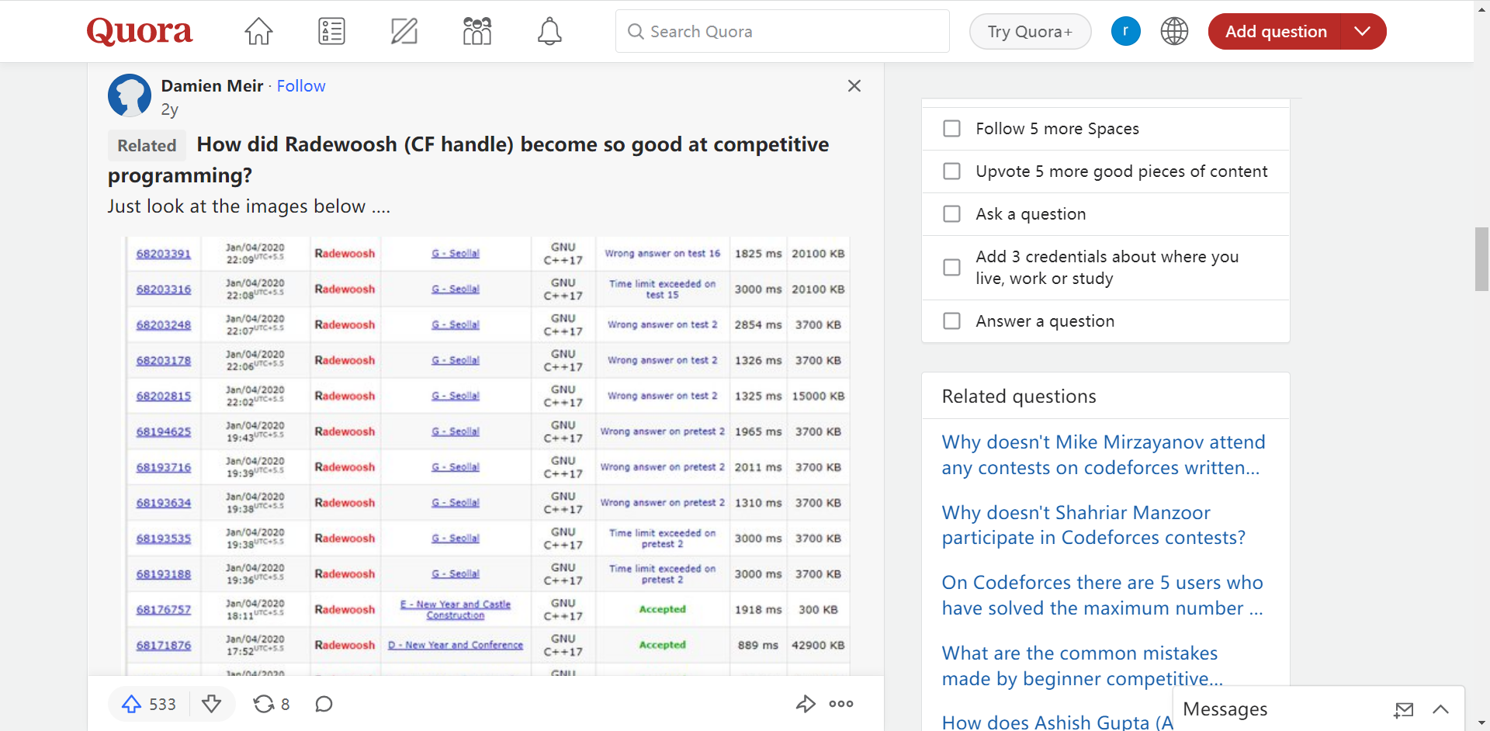Click the Add question button
Viewport: 1490px width, 731px height.
1275,32
